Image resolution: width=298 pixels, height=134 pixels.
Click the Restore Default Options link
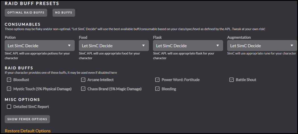(28, 131)
